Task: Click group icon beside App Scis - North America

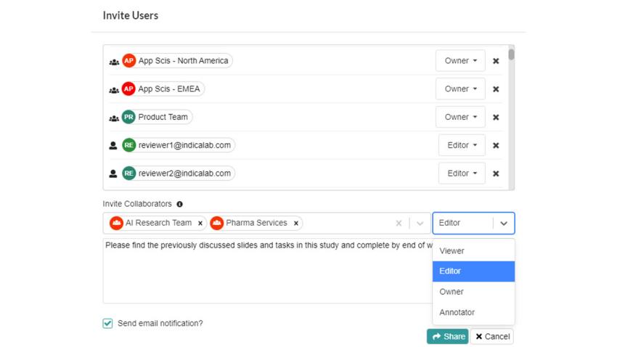Action: coord(114,62)
